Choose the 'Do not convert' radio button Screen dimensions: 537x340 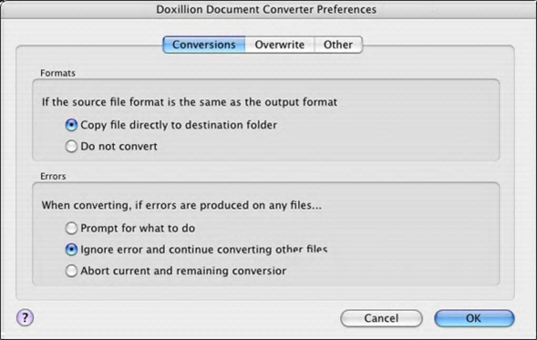pos(71,146)
